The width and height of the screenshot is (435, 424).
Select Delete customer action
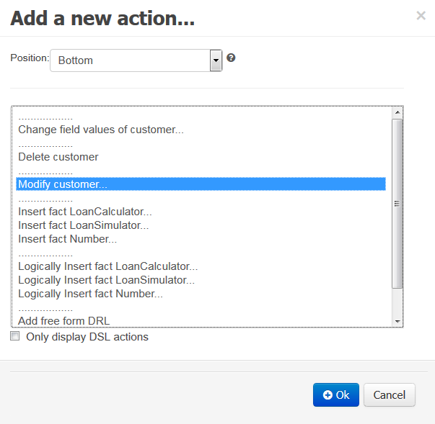(58, 157)
